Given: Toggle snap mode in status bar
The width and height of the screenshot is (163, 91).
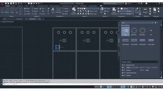Looking at the screenshot, I should (x=103, y=87).
